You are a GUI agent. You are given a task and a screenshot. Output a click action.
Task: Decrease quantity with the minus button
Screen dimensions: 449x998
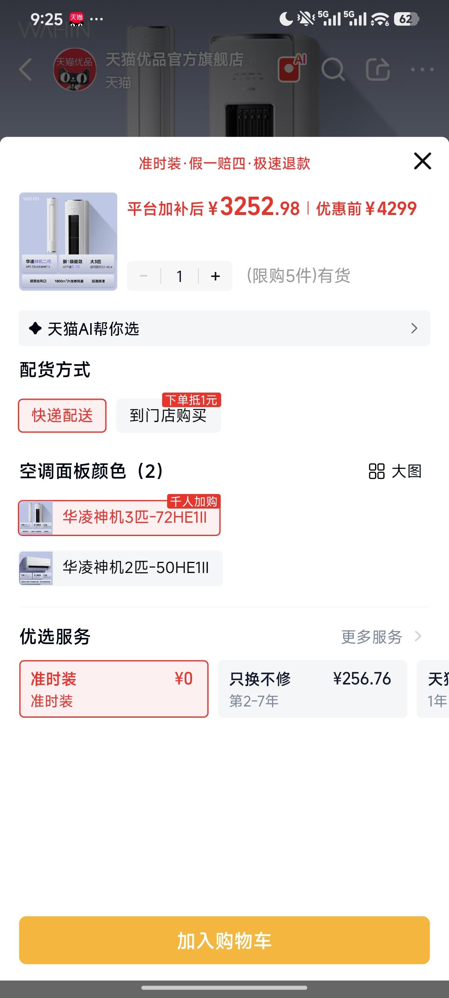[x=144, y=276]
